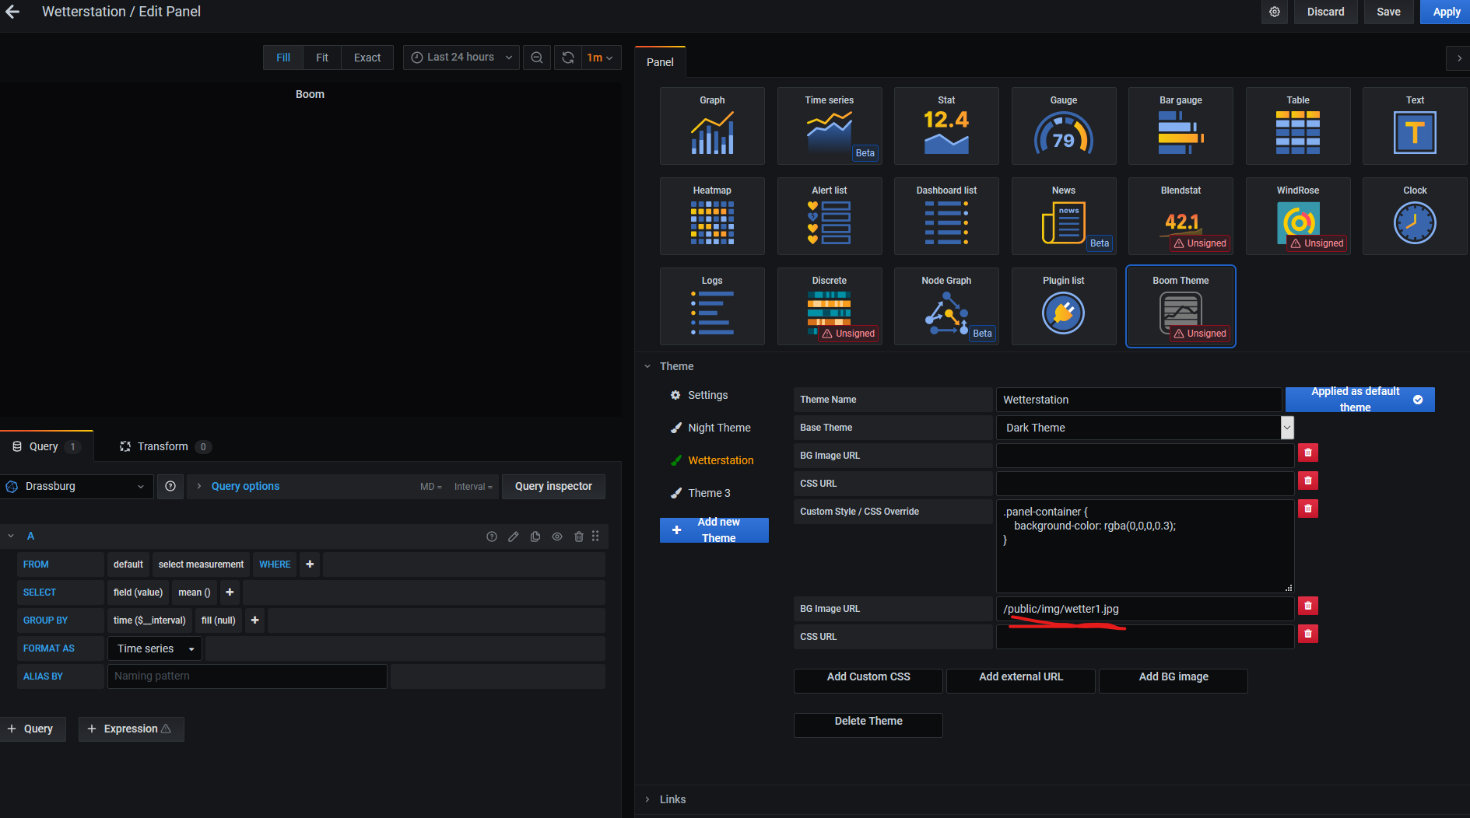Delete the Custom Style CSS Override row
Screen dimensions: 1470x818
coord(1308,509)
